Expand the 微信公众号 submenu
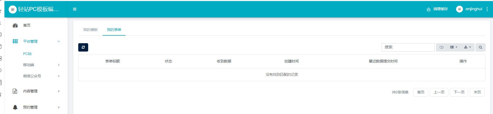 (x=59, y=76)
